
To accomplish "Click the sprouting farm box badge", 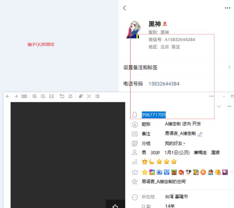I will point(174,172).
